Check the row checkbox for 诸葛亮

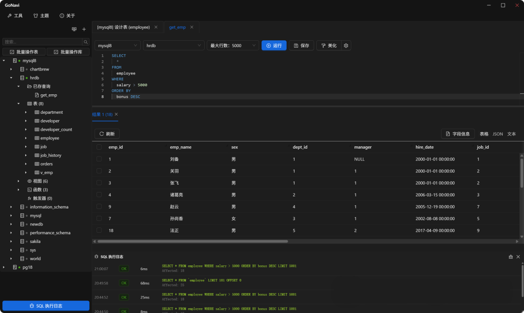[x=99, y=195]
